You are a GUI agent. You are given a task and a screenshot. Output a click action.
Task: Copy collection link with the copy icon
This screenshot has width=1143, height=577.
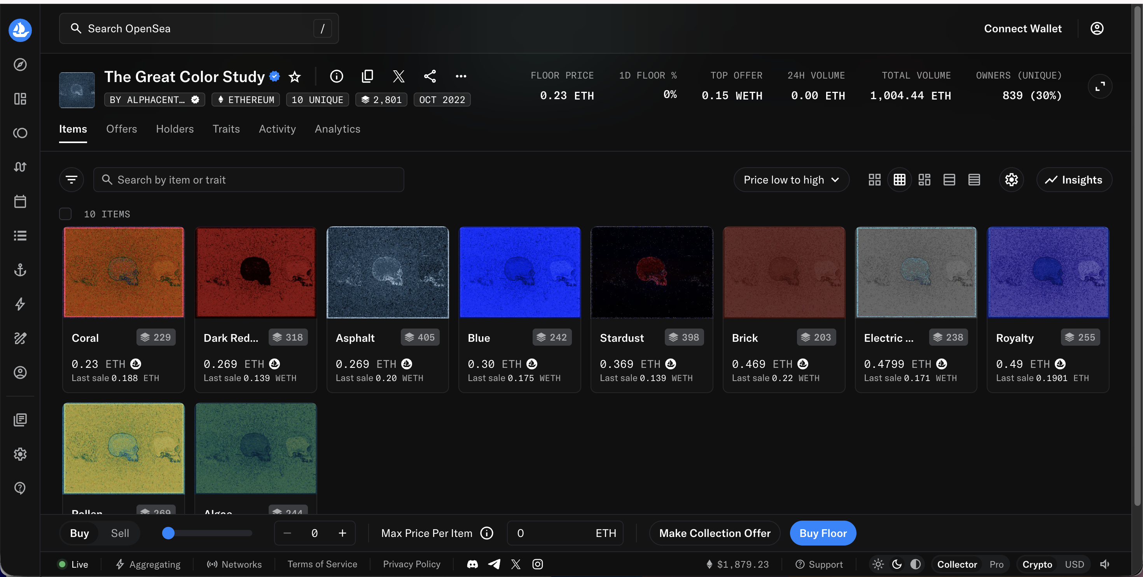click(x=367, y=76)
